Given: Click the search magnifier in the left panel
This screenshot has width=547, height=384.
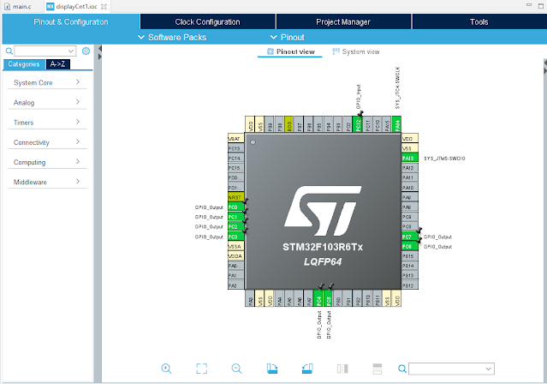Looking at the screenshot, I should tap(9, 51).
